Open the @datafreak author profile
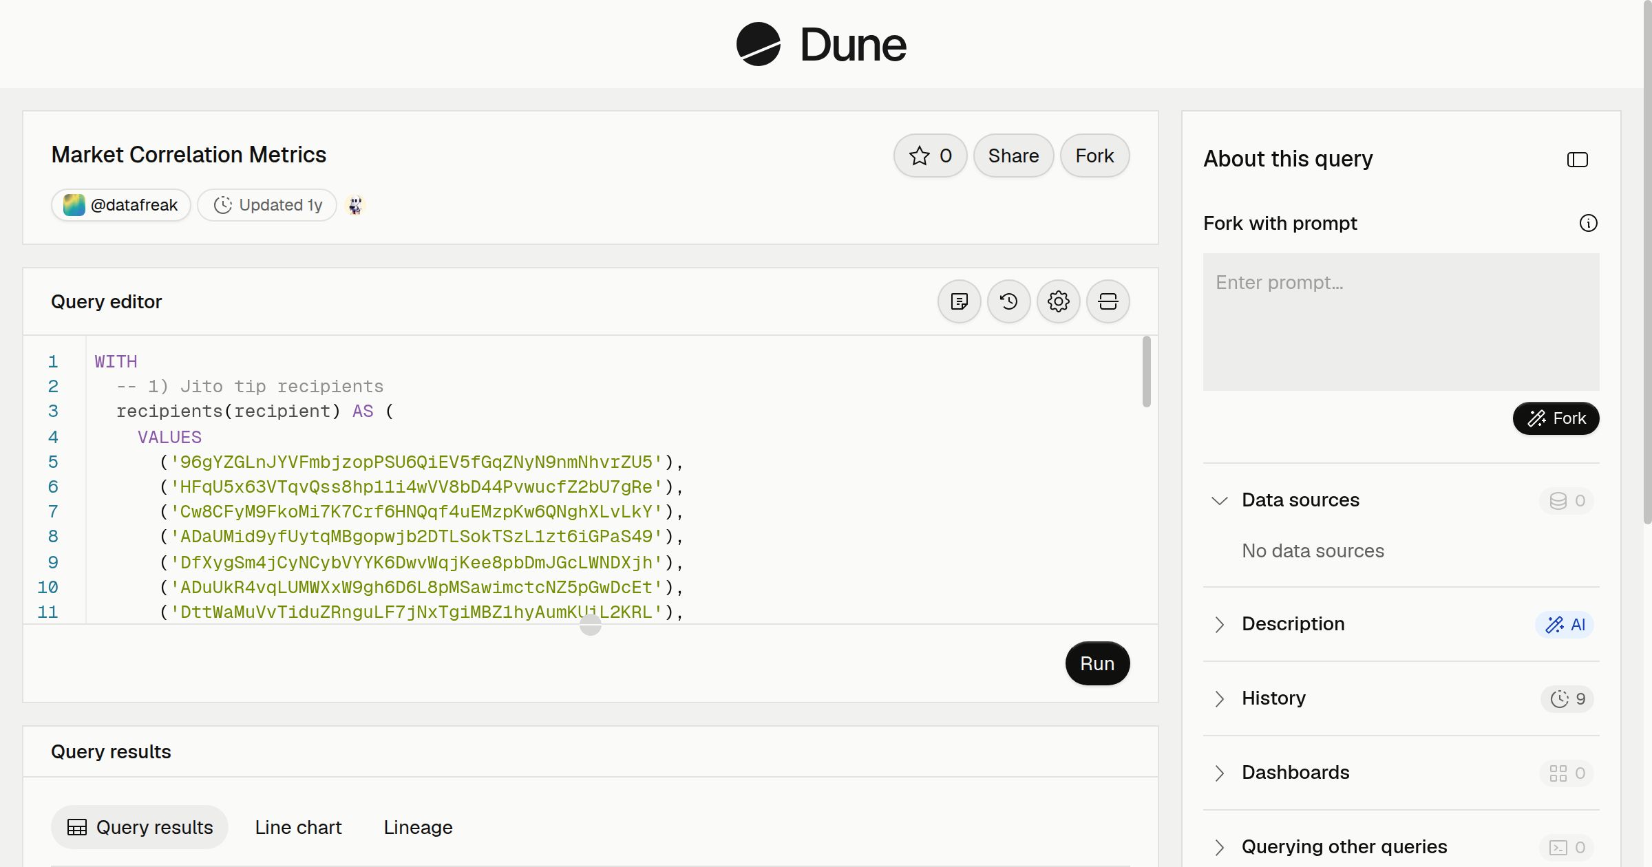1652x867 pixels. 121,205
